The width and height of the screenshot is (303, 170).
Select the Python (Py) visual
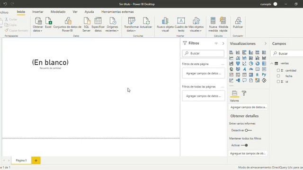click(264, 75)
